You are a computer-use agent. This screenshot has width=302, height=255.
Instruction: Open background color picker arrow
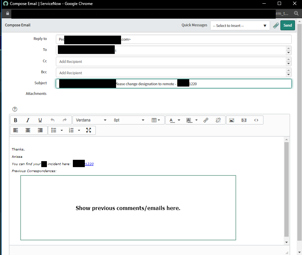197,120
